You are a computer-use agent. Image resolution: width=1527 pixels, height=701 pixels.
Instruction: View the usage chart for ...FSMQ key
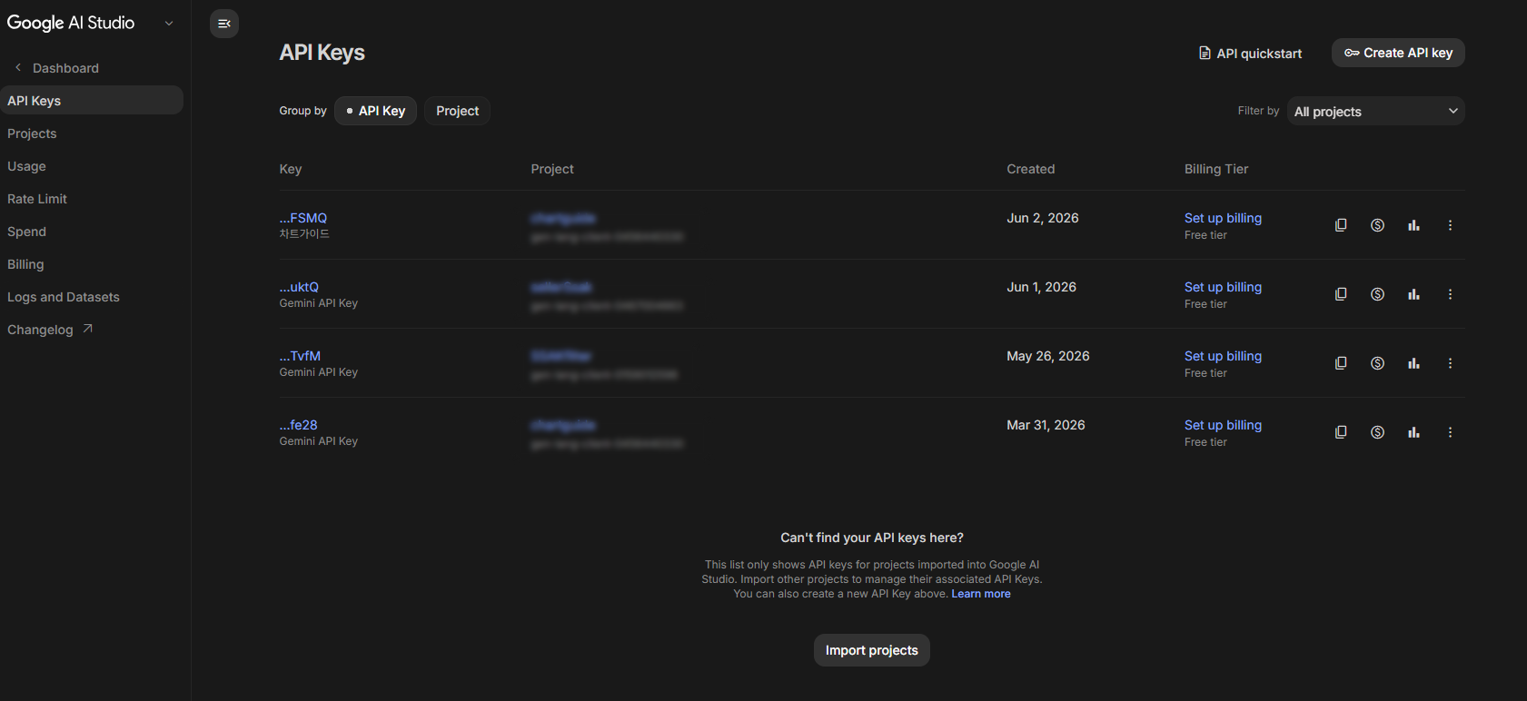(x=1413, y=225)
